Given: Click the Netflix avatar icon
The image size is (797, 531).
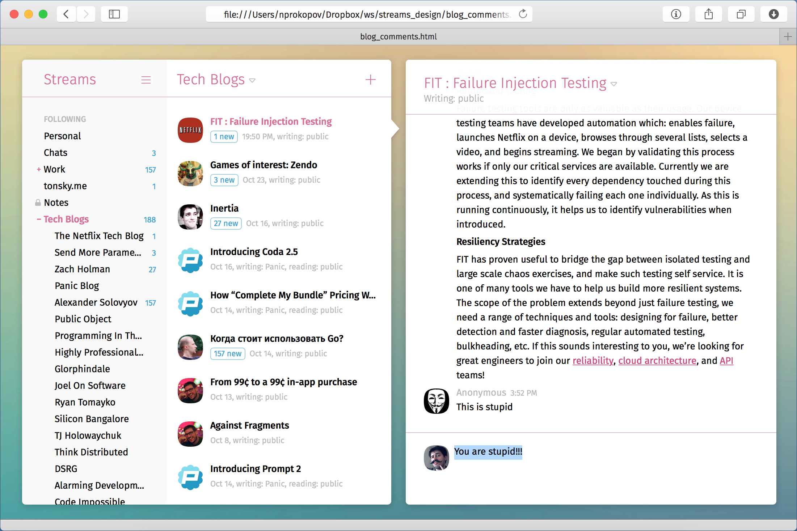Looking at the screenshot, I should coord(190,130).
